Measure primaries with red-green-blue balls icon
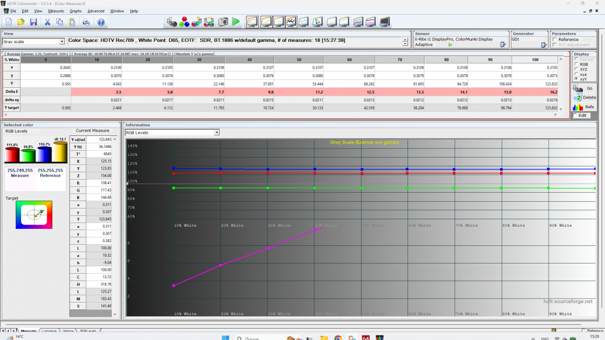This screenshot has height=340, width=605. point(184,22)
